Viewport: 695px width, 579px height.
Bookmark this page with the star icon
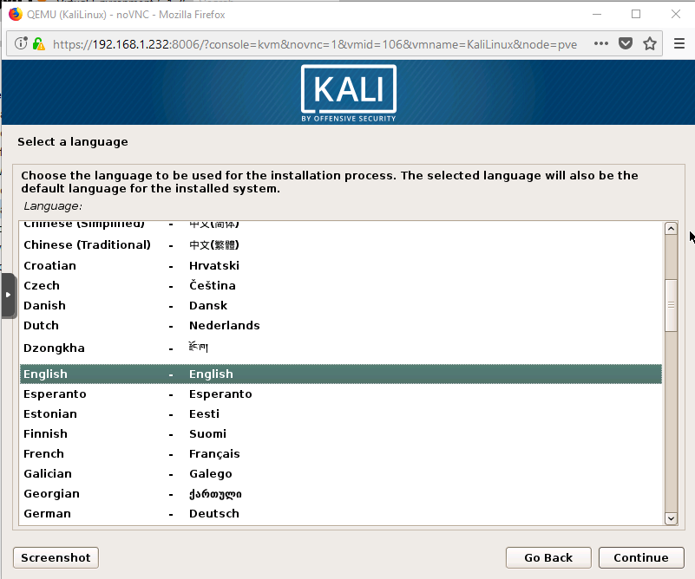649,43
